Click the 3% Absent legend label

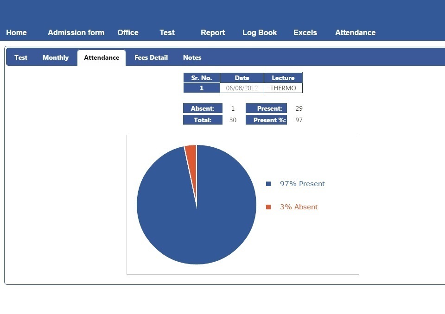pos(299,207)
